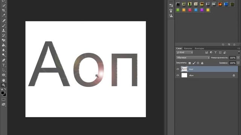Click the opacity value field

pos(233,58)
